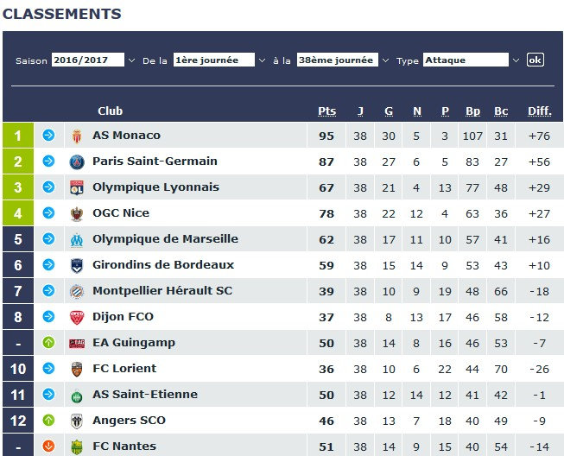Viewport: 564px width, 456px height.
Task: Open the Montpellier Hérault SC team link
Action: (x=162, y=291)
